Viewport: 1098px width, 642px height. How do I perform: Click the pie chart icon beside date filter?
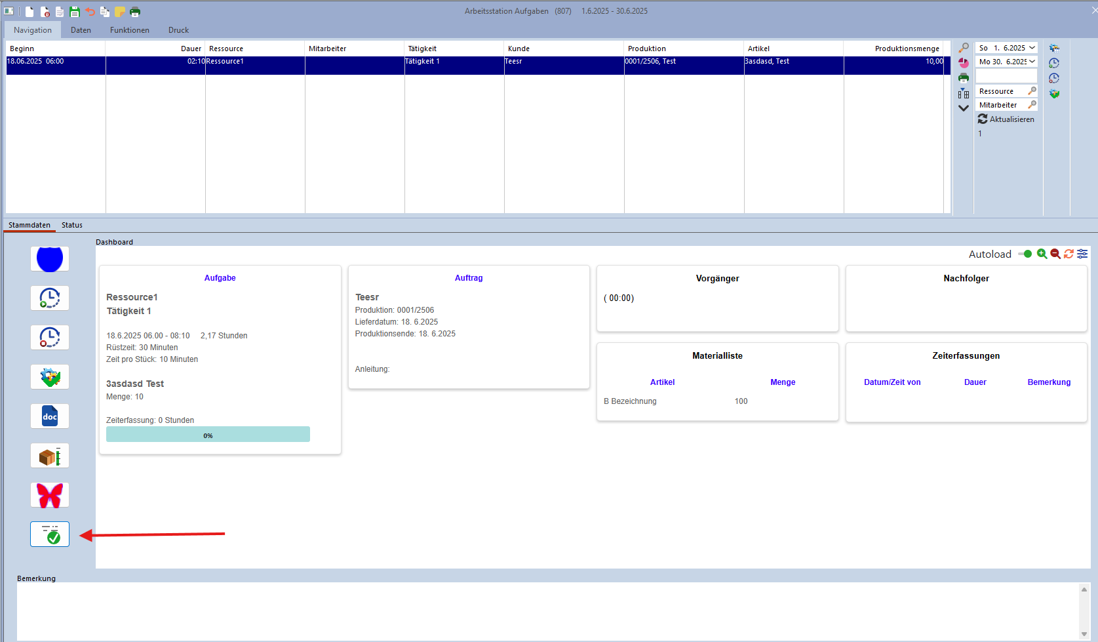(x=963, y=63)
